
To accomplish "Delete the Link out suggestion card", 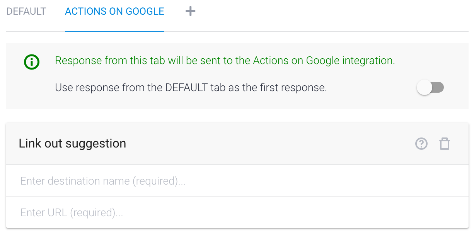I will (x=445, y=144).
